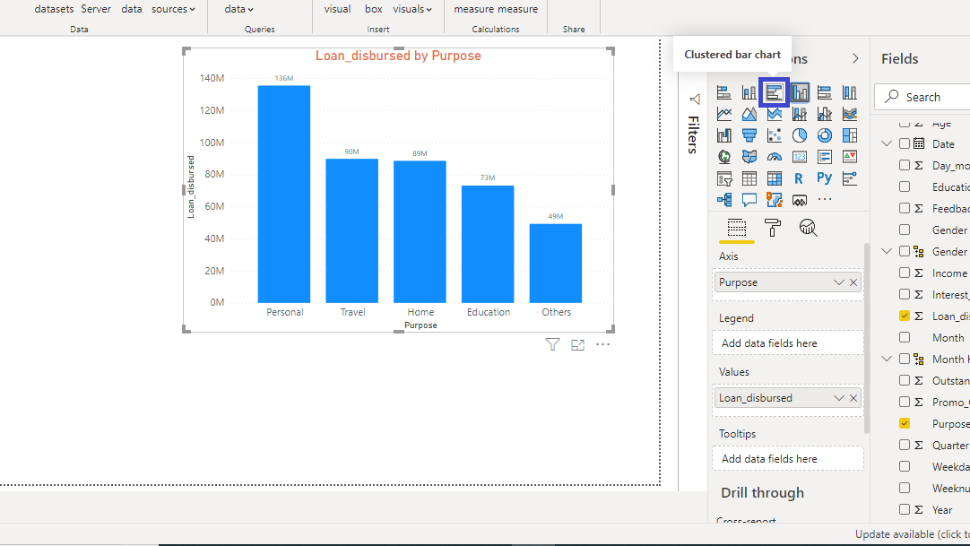This screenshot has width=970, height=546.
Task: Select the Clustered bar chart visual
Action: click(x=774, y=92)
